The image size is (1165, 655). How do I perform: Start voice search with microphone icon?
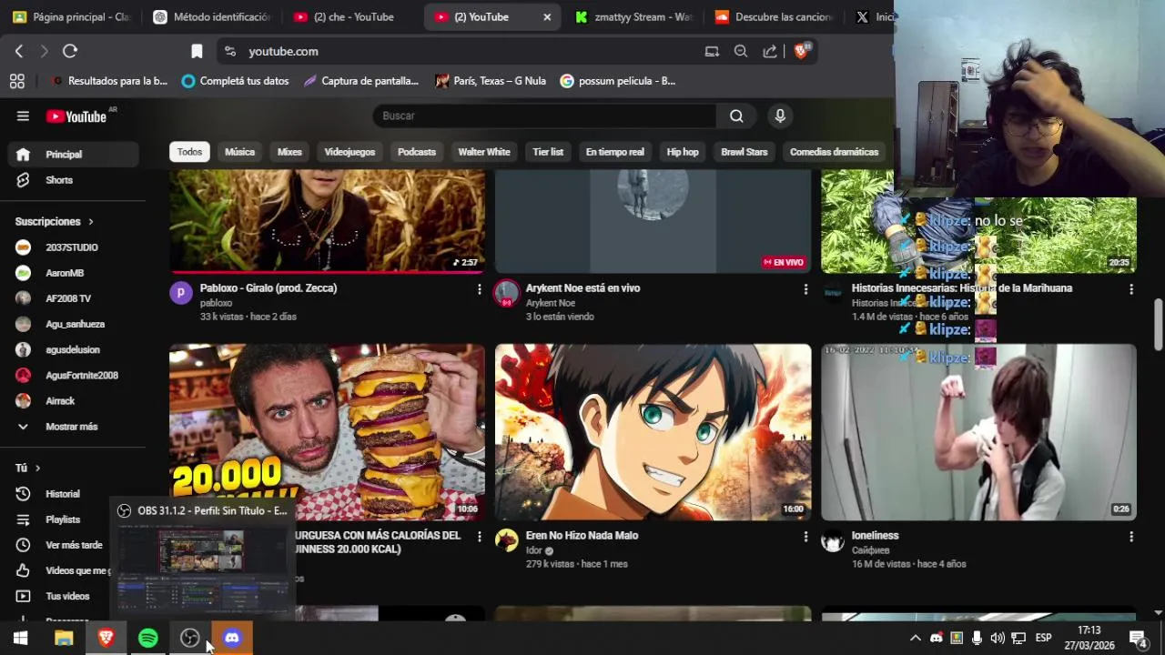click(779, 116)
